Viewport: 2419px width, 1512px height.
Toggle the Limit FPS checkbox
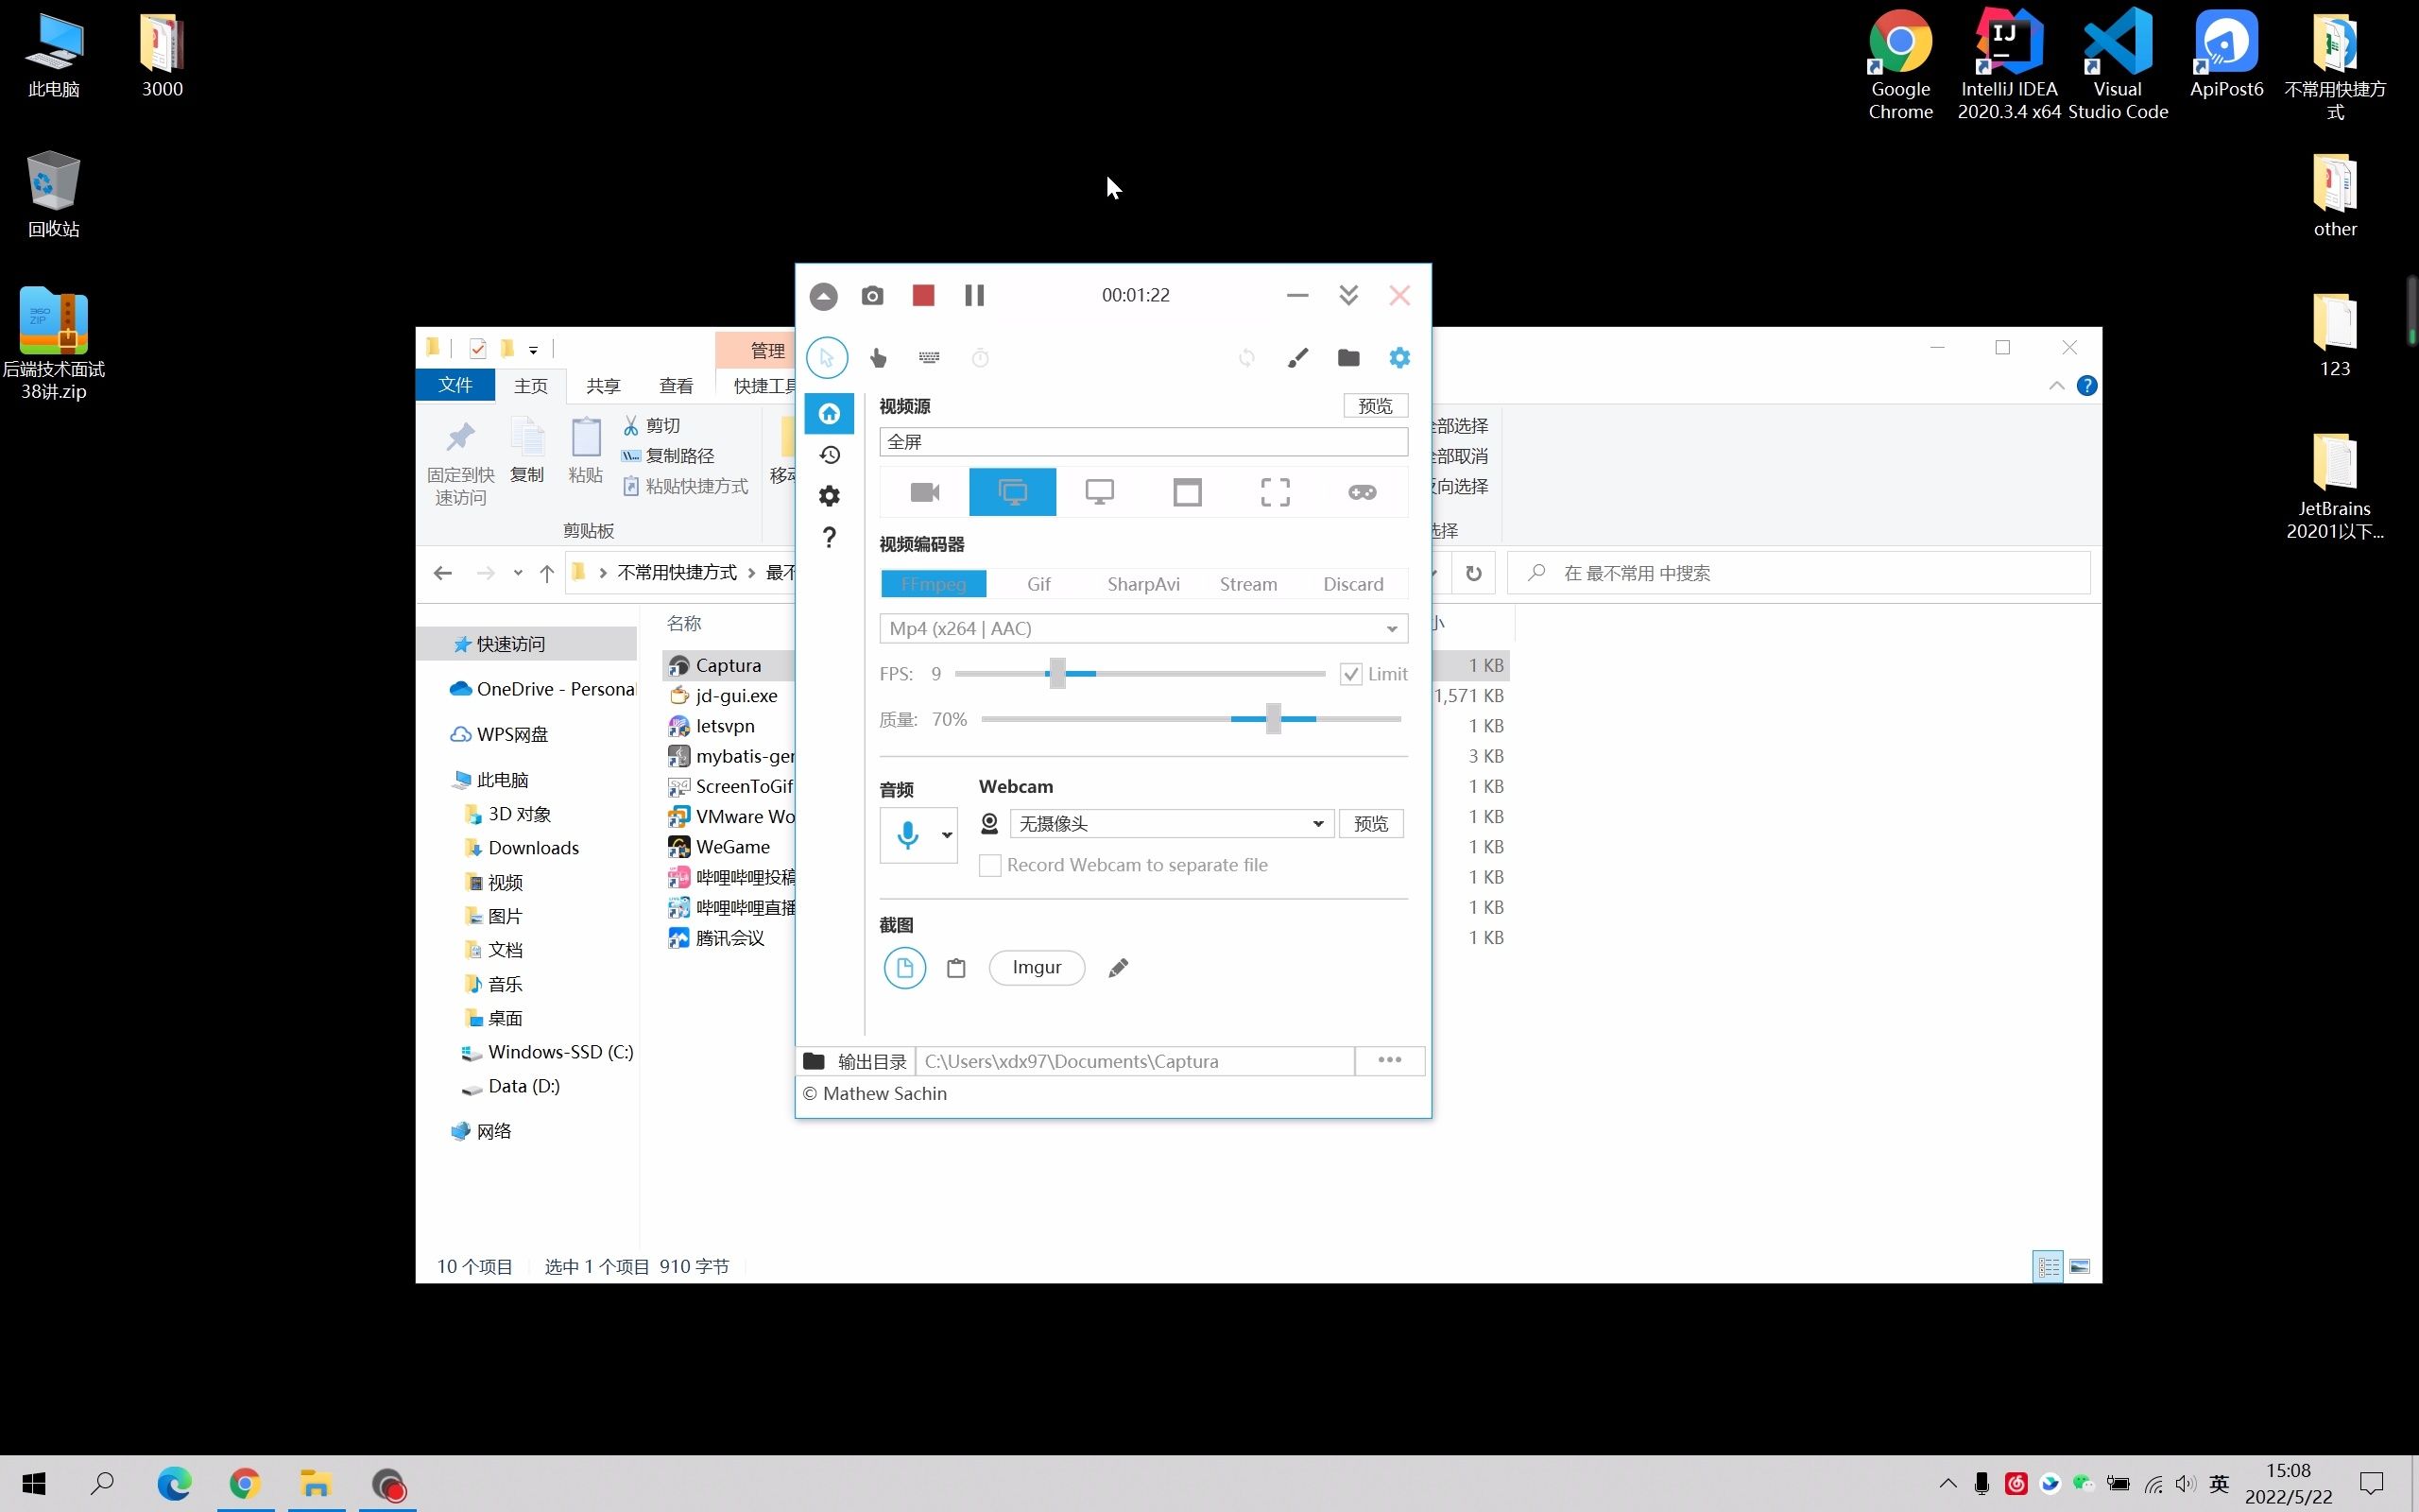pos(1351,673)
